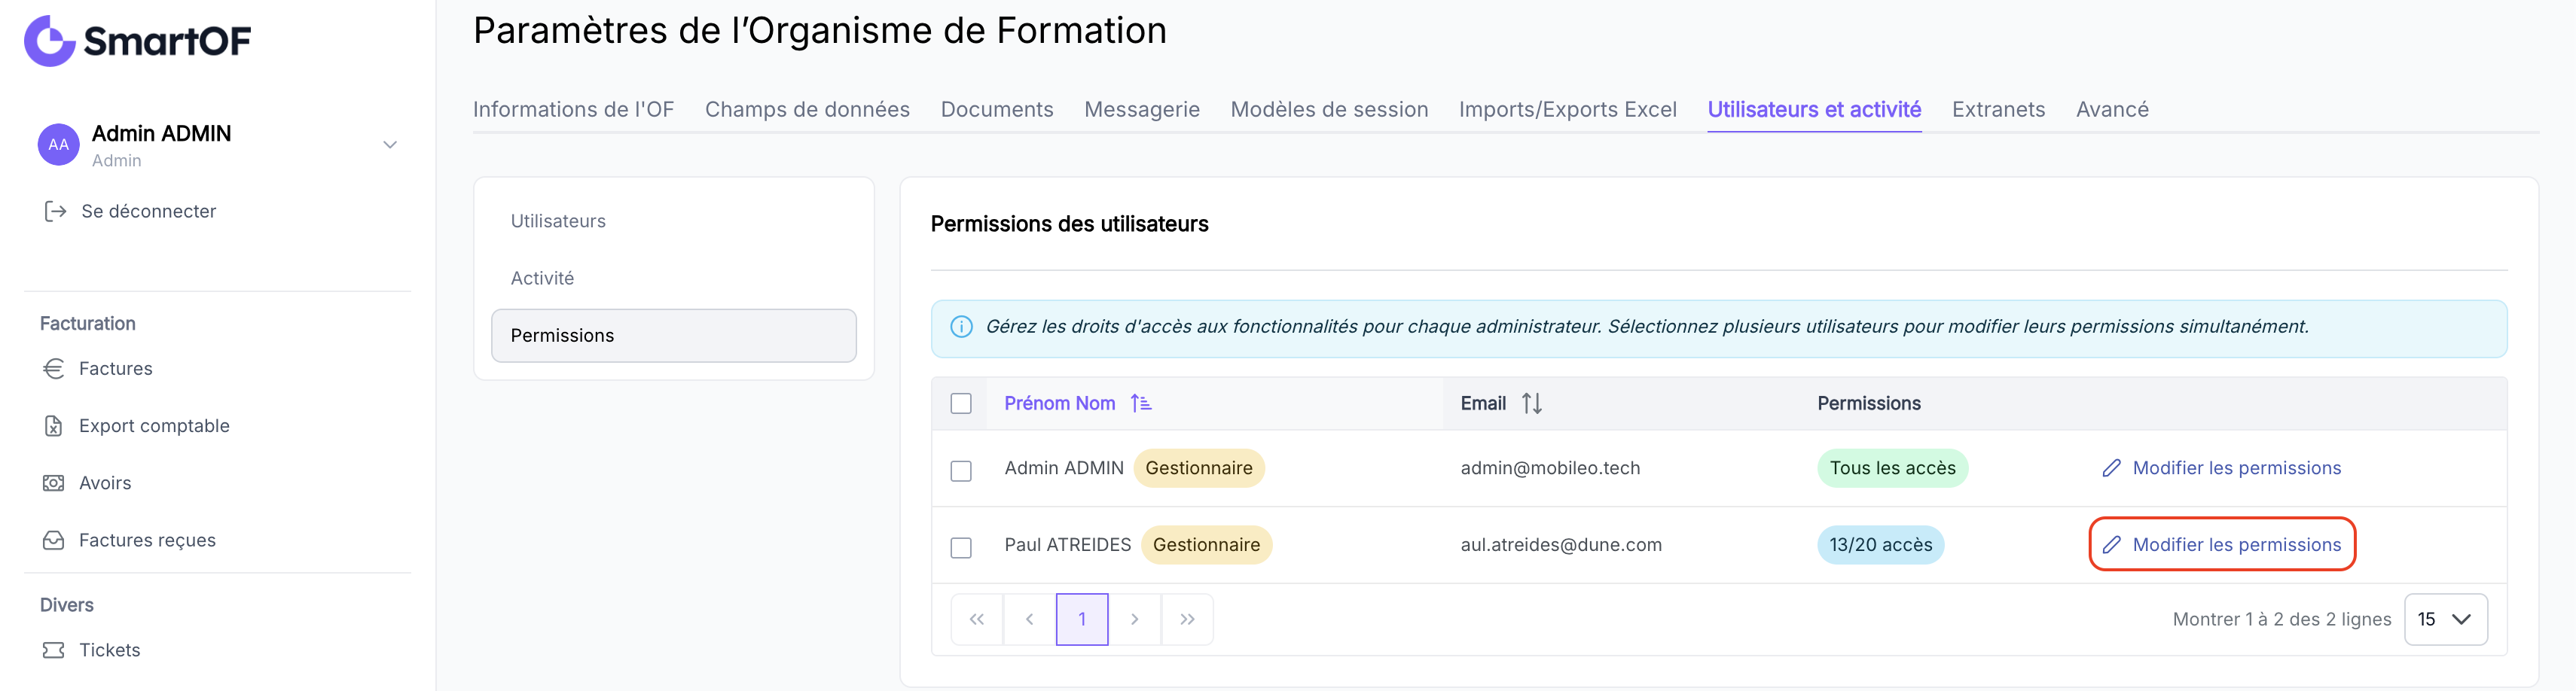The height and width of the screenshot is (691, 2576).
Task: Go to next page with right arrow
Action: [x=1134, y=619]
